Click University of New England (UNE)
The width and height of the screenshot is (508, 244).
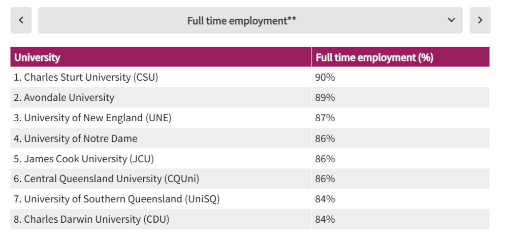(93, 118)
